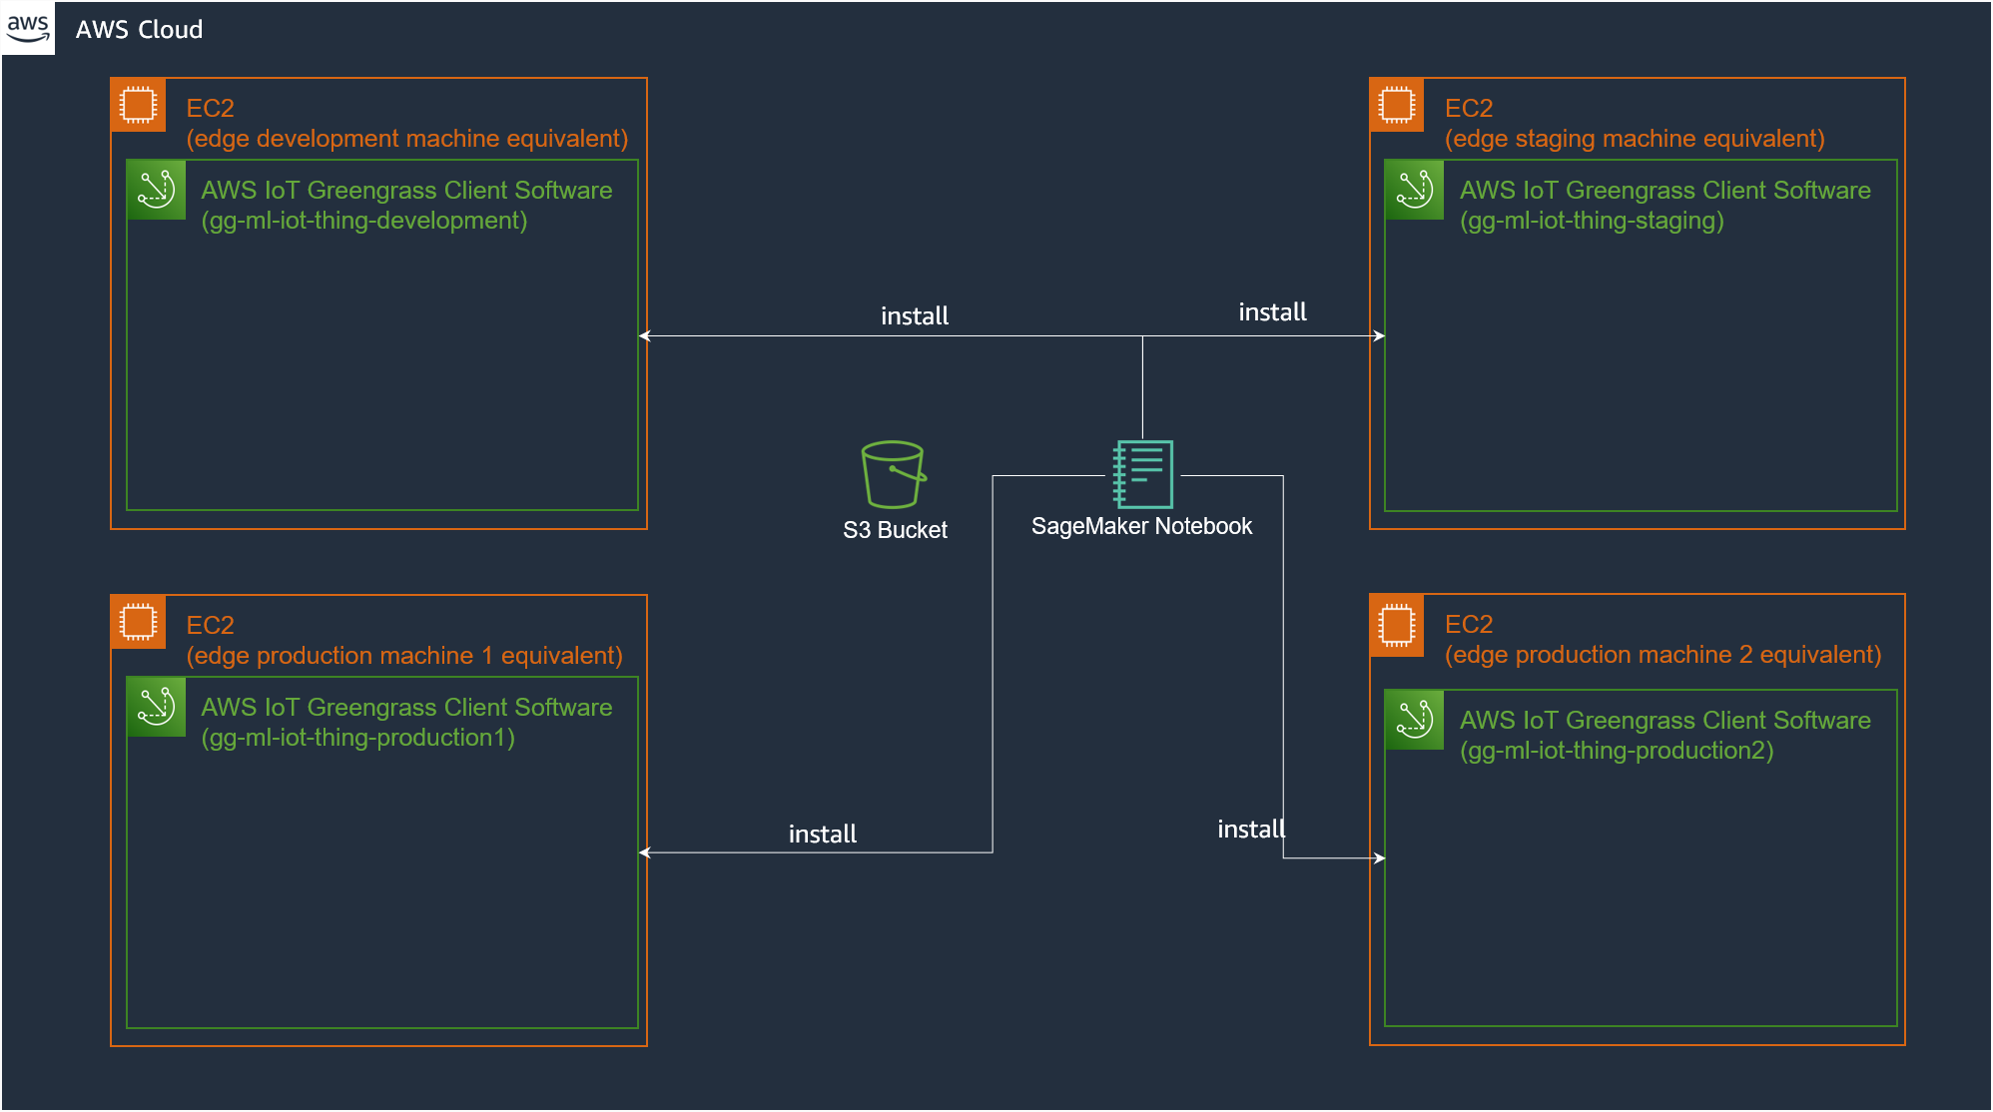Viewport: 1993px width, 1112px height.
Task: Select the SageMaker Notebook icon
Action: (x=1142, y=474)
